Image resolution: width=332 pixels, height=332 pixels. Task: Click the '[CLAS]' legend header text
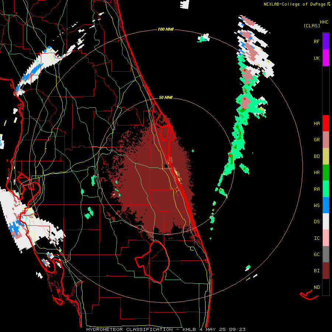point(312,25)
